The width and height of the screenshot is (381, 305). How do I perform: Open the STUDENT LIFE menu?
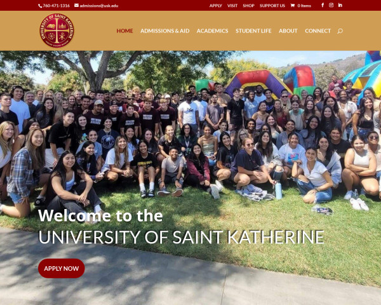pyautogui.click(x=253, y=31)
